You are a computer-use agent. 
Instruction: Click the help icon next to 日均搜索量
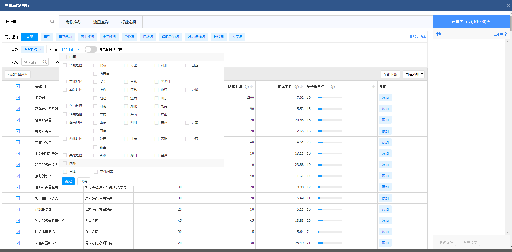point(247,87)
